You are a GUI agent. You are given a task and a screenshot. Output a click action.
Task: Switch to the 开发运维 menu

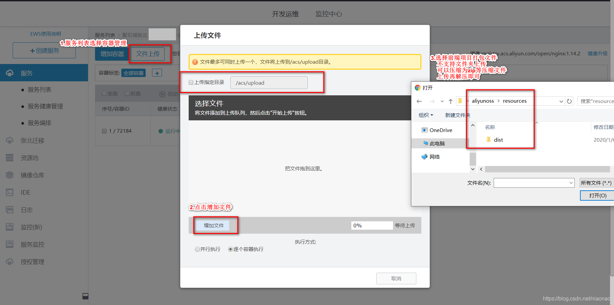pos(285,14)
